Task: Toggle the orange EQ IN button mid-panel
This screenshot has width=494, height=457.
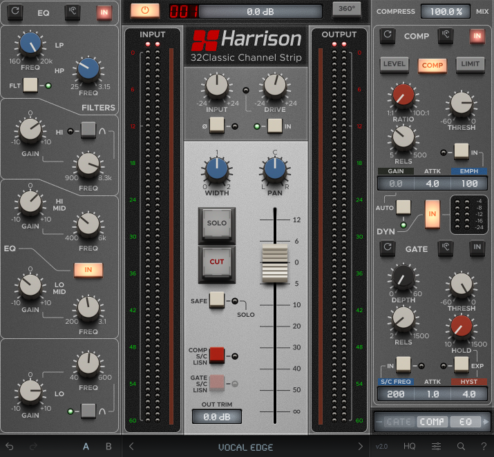Action: pyautogui.click(x=88, y=270)
